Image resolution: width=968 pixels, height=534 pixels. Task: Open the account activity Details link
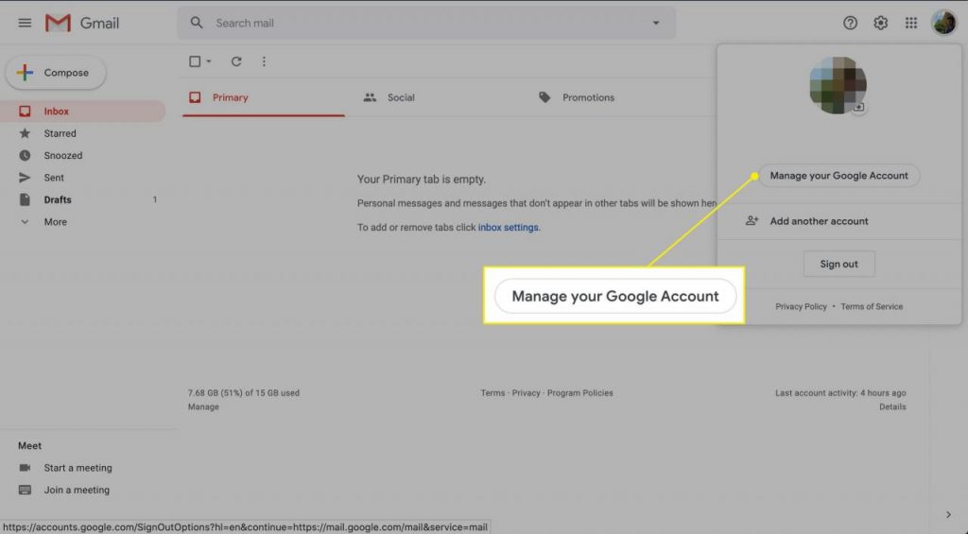(892, 406)
